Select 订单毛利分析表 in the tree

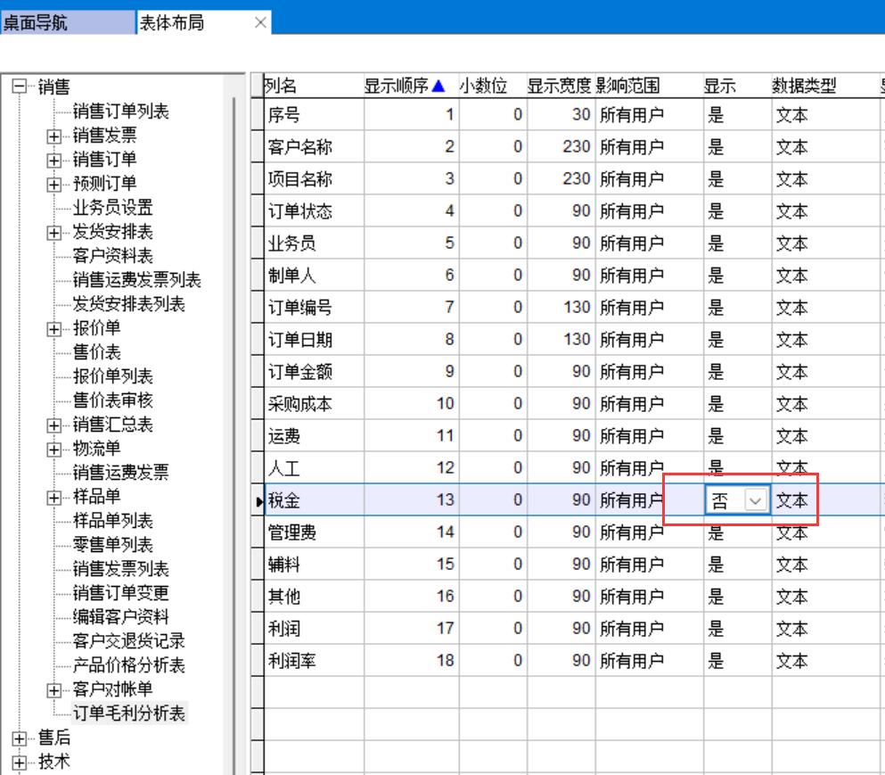130,713
